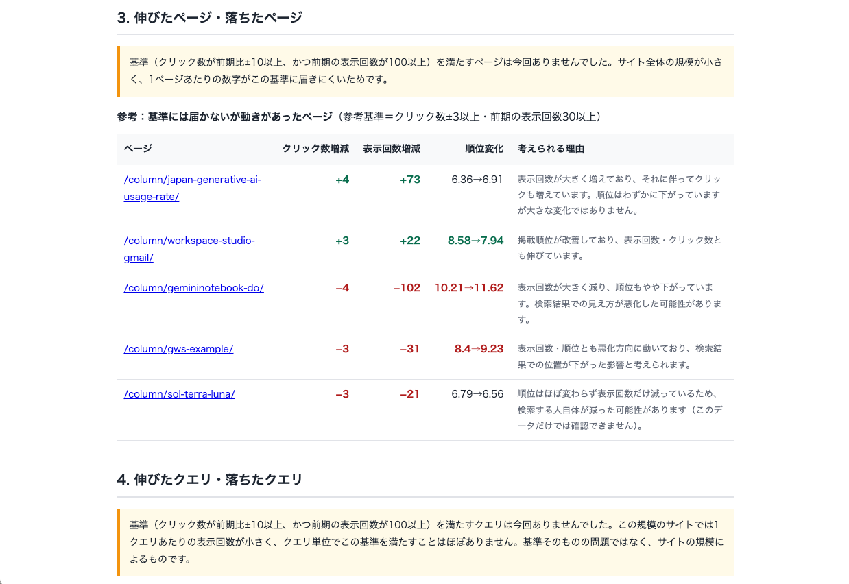Viewport: 849px width, 584px height.
Task: Click the heading 3. 伸びたページ・落ちたページ
Action: tap(210, 18)
